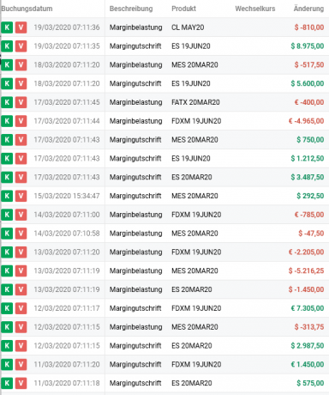Open the K icon of the $ -517,50 row

tap(7, 65)
